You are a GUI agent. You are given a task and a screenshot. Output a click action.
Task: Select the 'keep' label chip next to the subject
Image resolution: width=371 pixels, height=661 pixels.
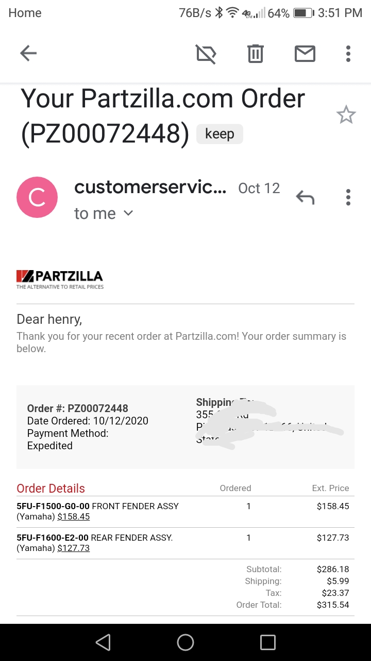(x=220, y=133)
